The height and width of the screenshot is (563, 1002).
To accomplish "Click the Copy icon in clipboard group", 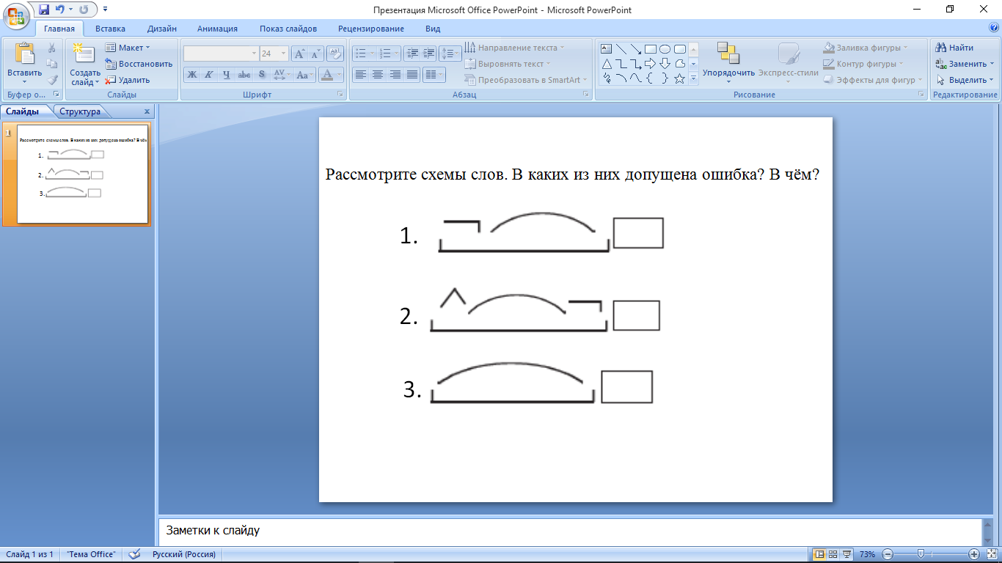I will [52, 64].
